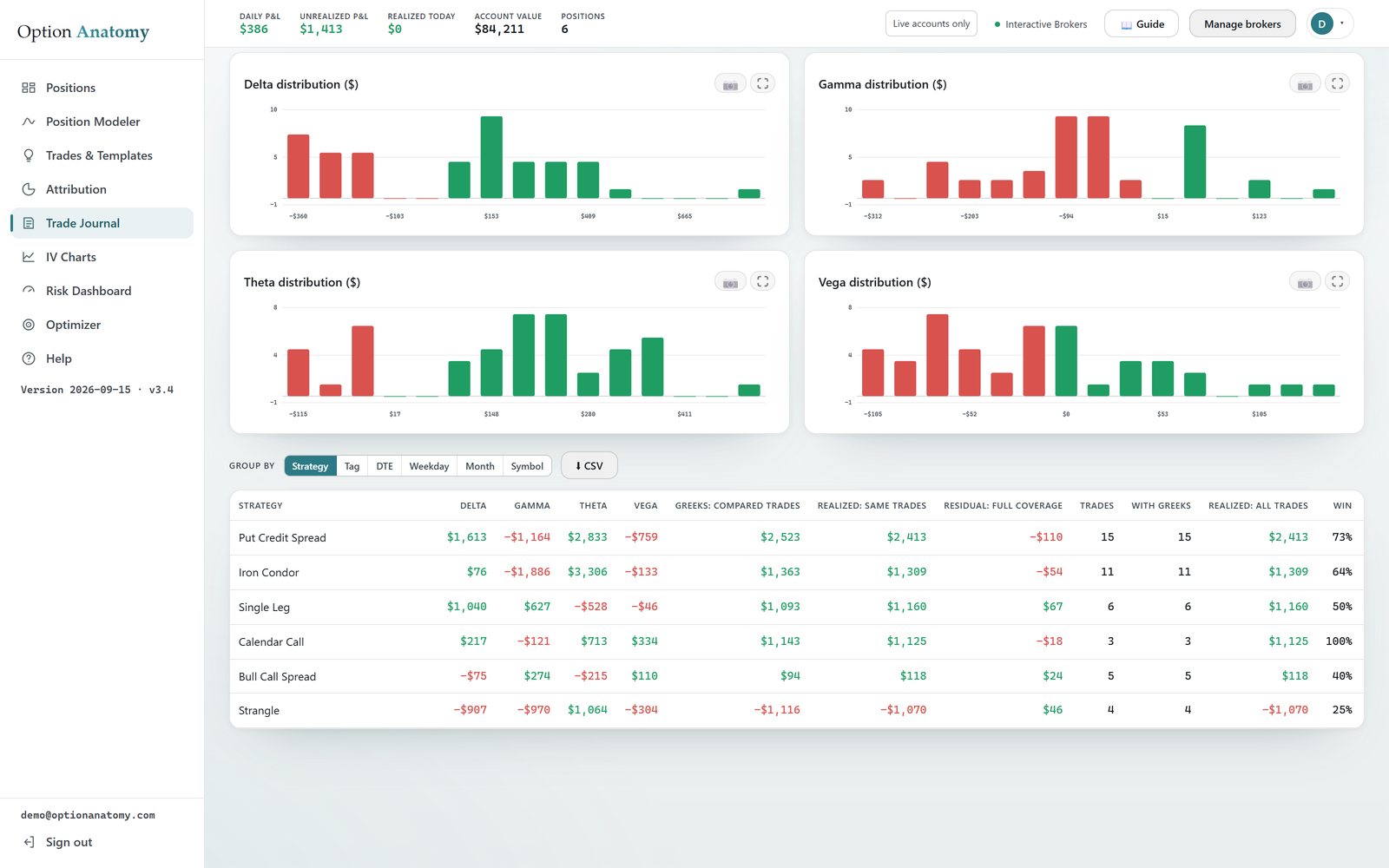
Task: Click the Manage brokers button
Action: click(x=1242, y=23)
